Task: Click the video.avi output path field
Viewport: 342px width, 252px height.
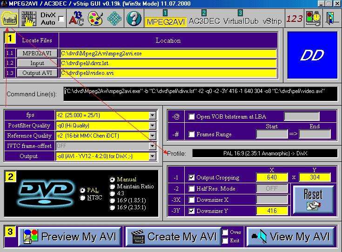Action: tap(168, 73)
